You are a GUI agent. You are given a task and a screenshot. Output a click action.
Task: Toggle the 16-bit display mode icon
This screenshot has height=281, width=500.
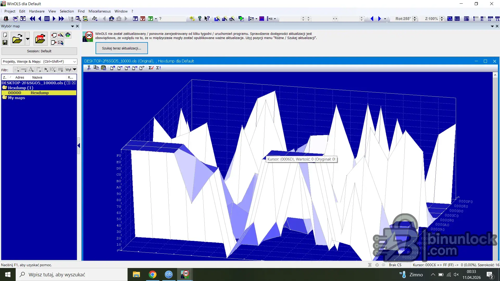483,18
